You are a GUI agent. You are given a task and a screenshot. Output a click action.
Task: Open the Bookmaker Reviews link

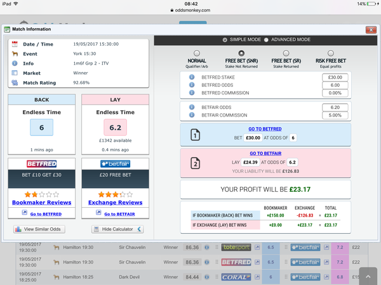[41, 203]
